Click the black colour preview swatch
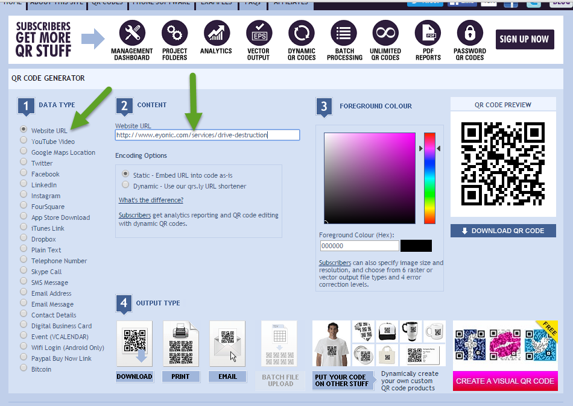Viewport: 573px width, 406px height. click(x=416, y=246)
